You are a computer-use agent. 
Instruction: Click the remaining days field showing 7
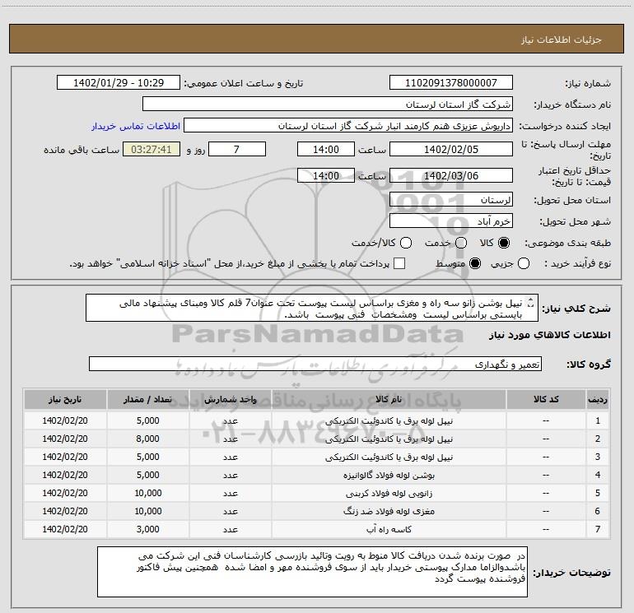pos(237,149)
